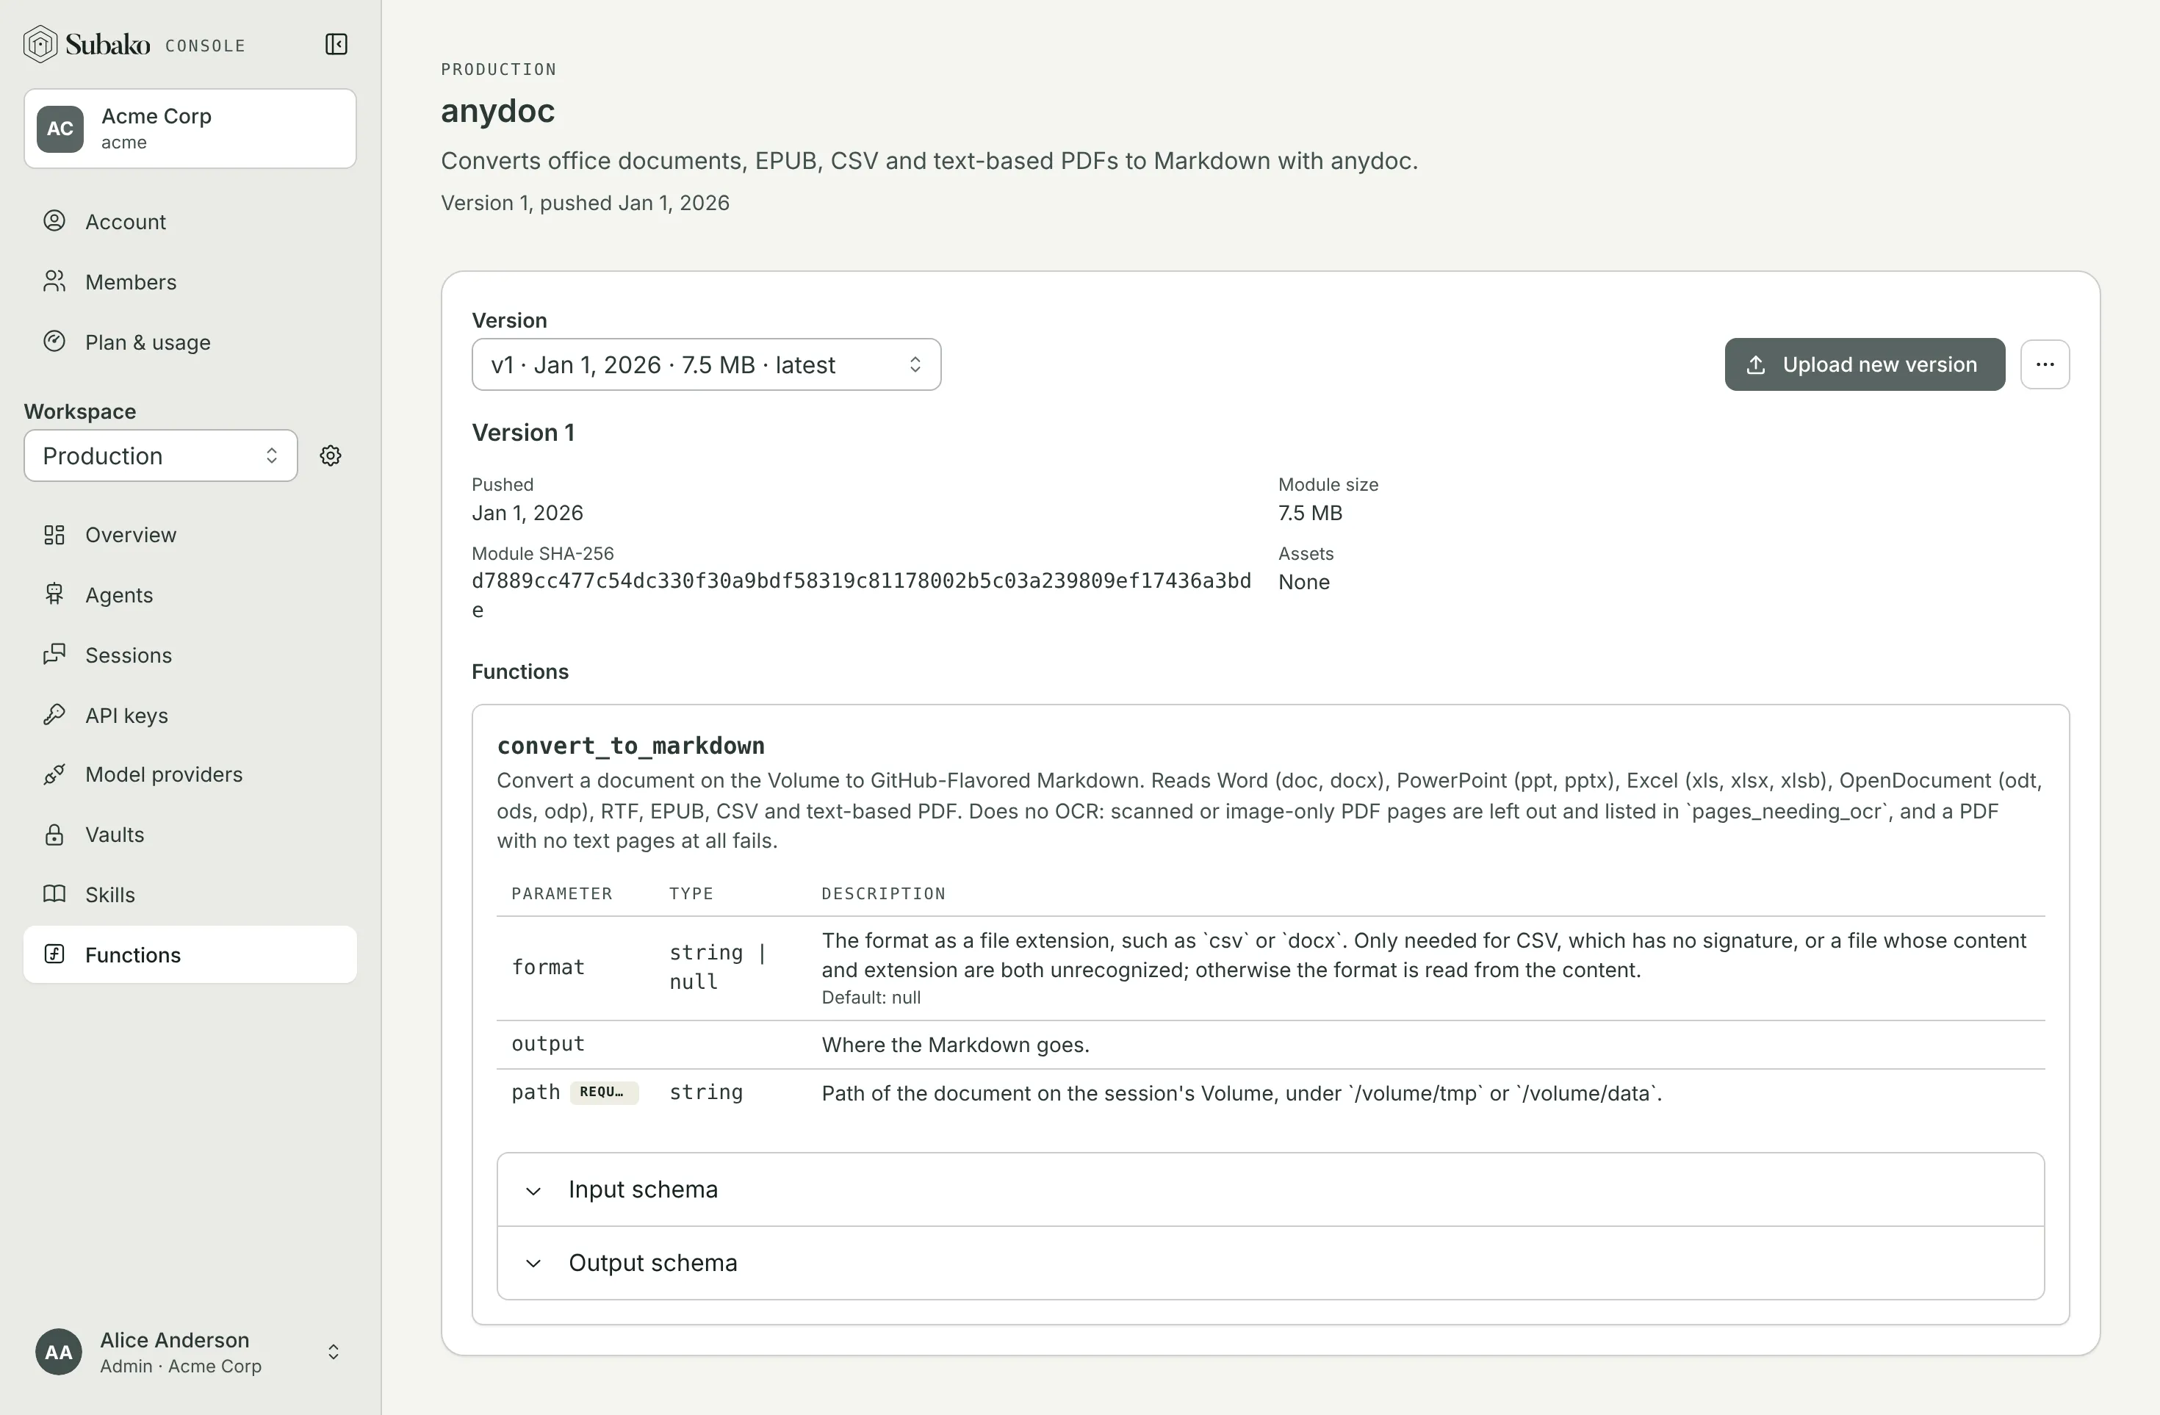Image resolution: width=2160 pixels, height=1415 pixels.
Task: Click the '7.5 MB' module size value
Action: 1310,513
